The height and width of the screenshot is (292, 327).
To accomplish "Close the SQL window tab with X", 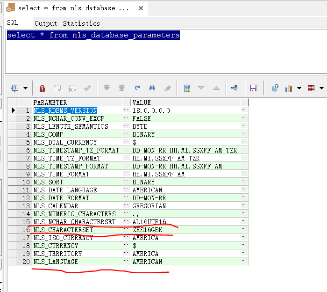I will click(x=141, y=8).
